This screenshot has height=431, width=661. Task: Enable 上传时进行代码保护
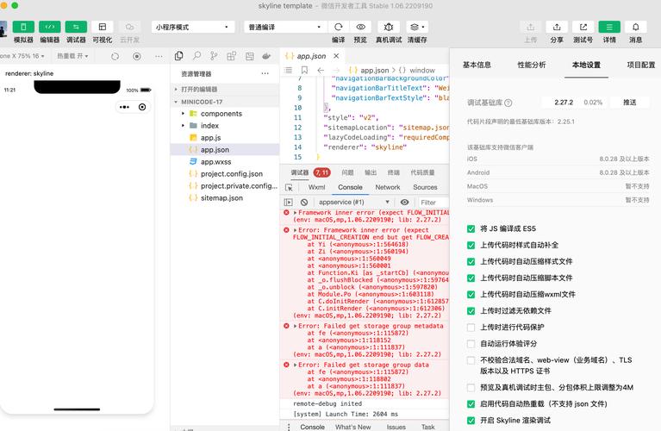click(x=471, y=328)
